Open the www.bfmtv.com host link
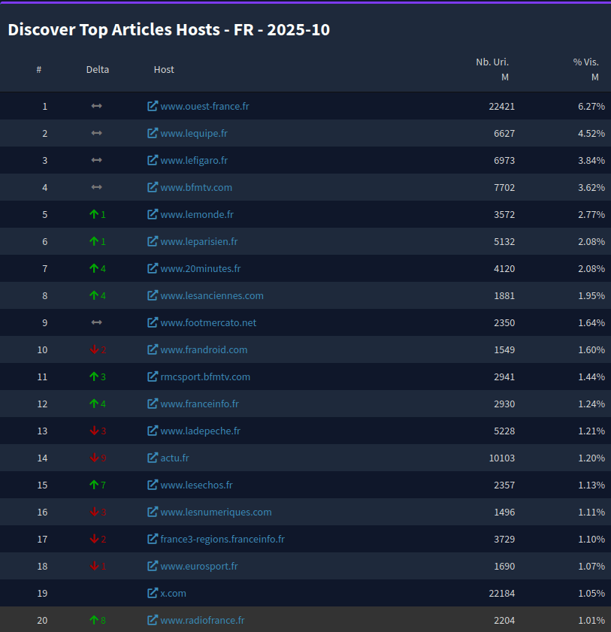The image size is (611, 632). coord(196,187)
